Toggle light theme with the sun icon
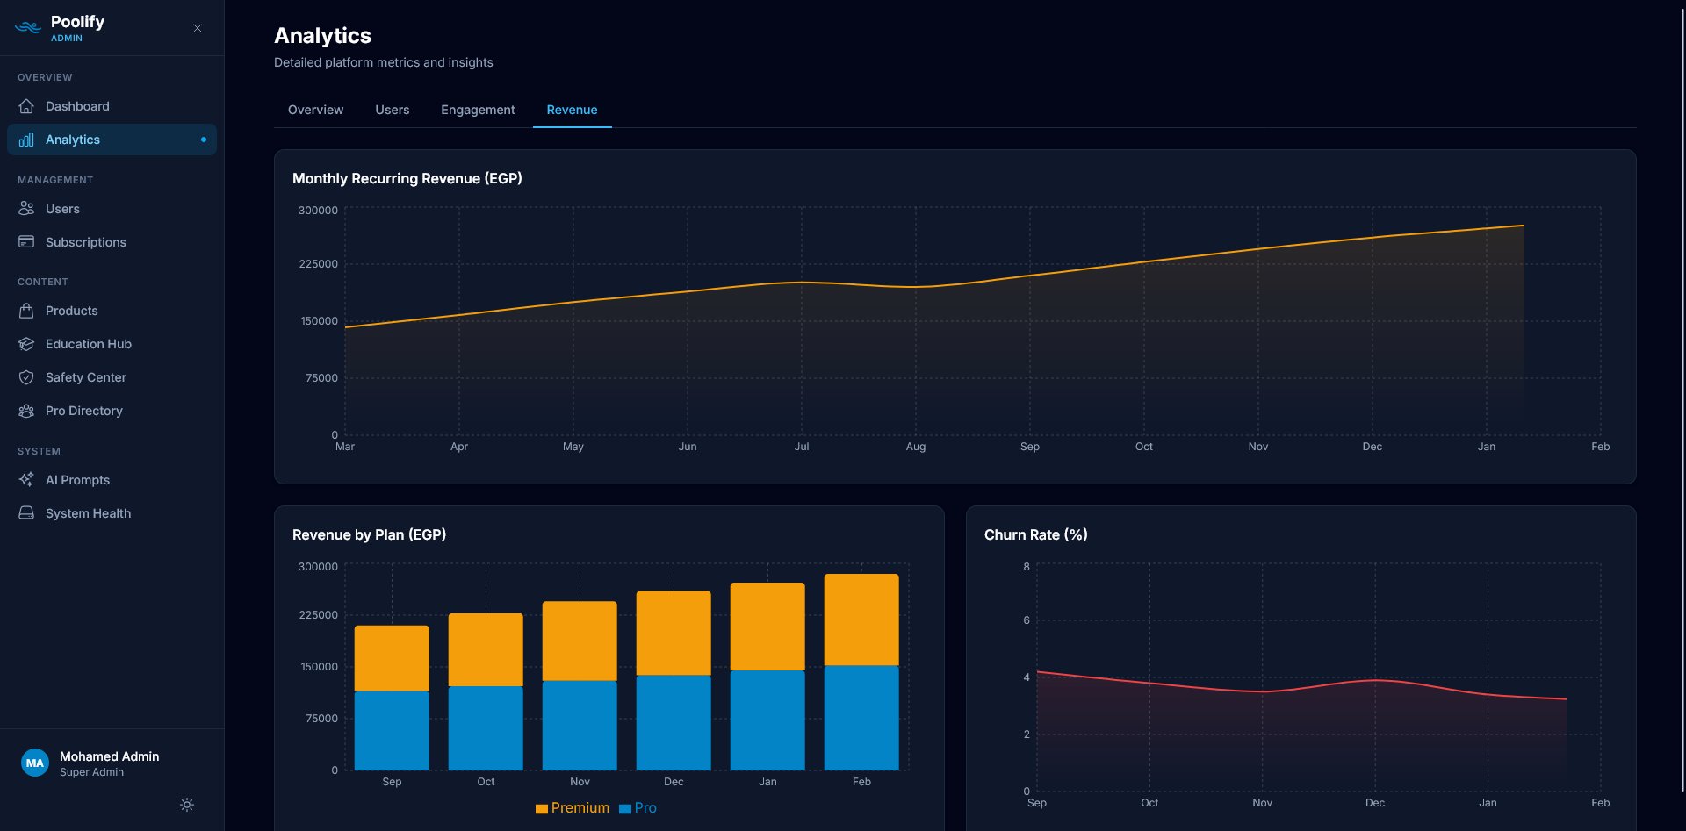 point(186,805)
